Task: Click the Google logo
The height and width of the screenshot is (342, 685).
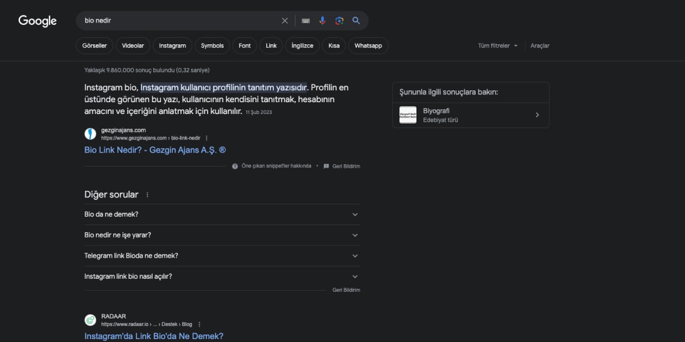Action: pyautogui.click(x=38, y=21)
